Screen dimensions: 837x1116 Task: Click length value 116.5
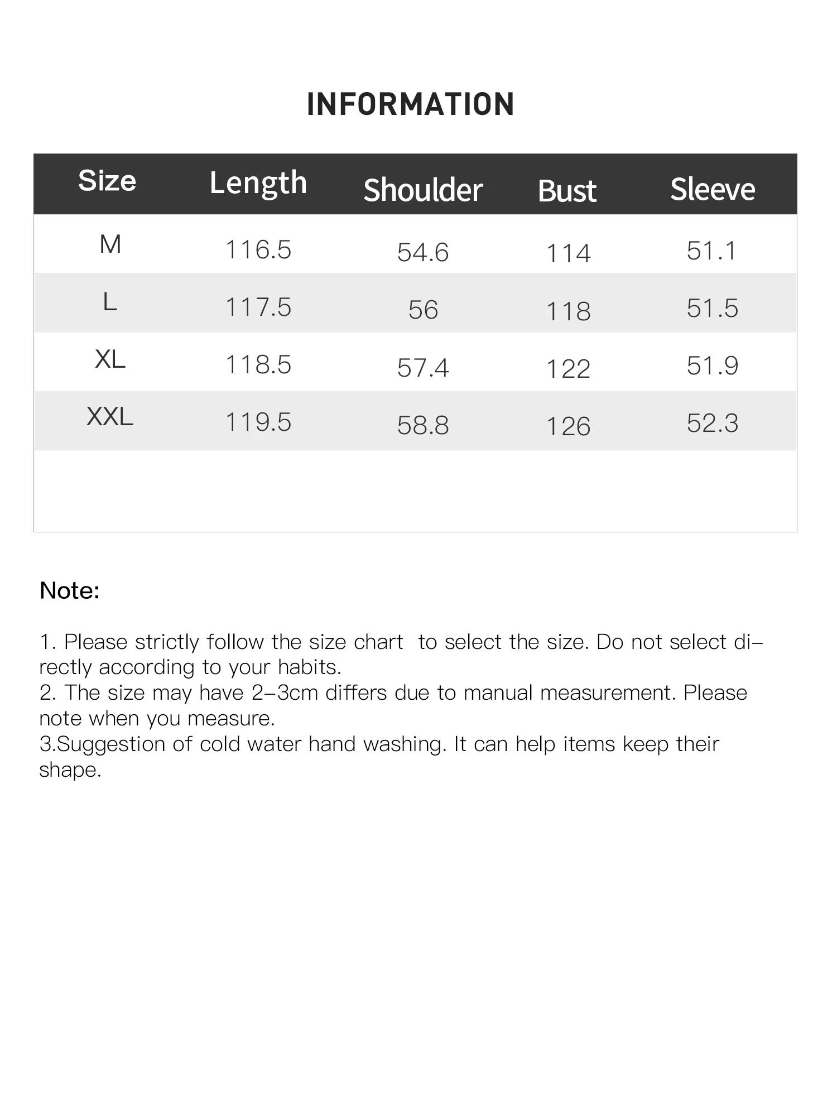coord(258,249)
